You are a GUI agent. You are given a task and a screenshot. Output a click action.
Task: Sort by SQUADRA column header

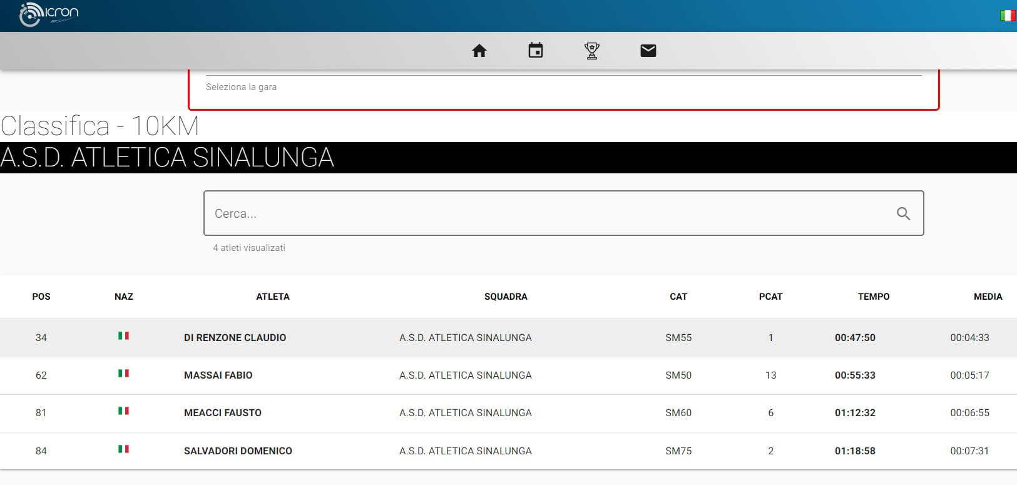pyautogui.click(x=506, y=297)
